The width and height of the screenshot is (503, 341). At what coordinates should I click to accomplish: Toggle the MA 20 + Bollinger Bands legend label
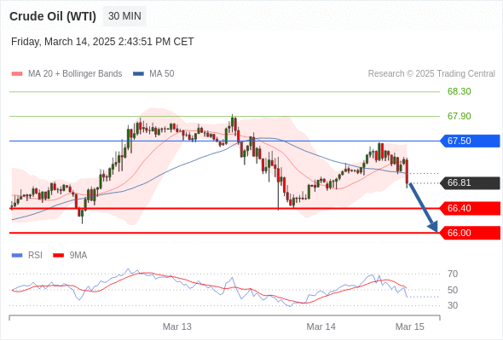click(x=75, y=74)
